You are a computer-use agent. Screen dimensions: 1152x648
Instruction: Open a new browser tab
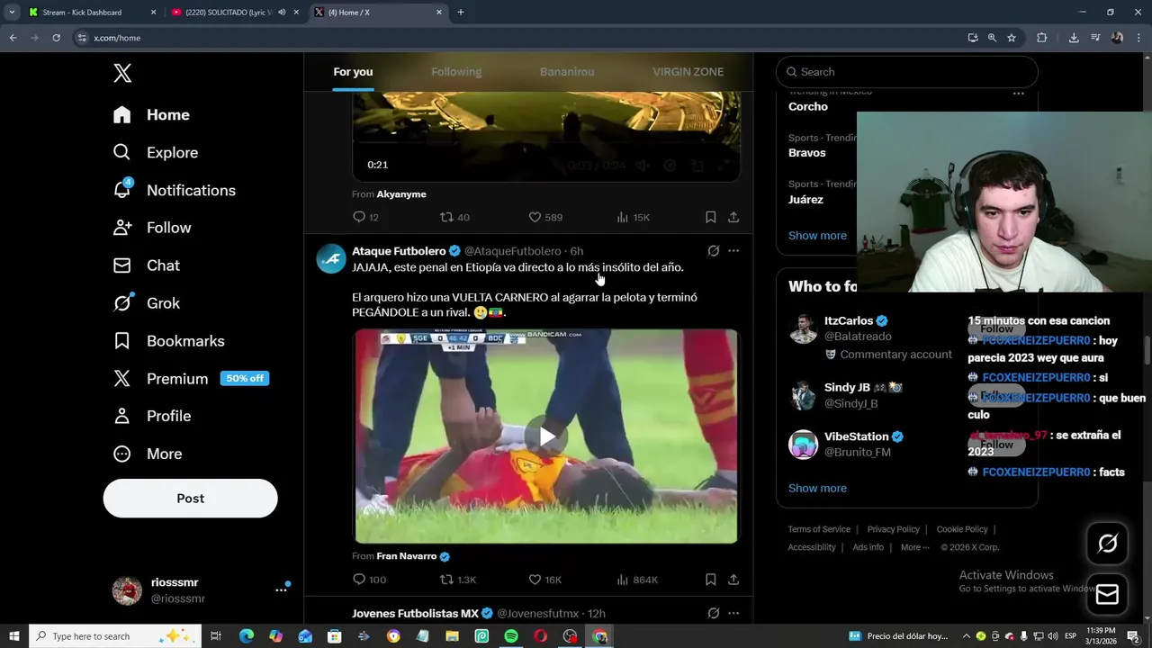pos(461,13)
